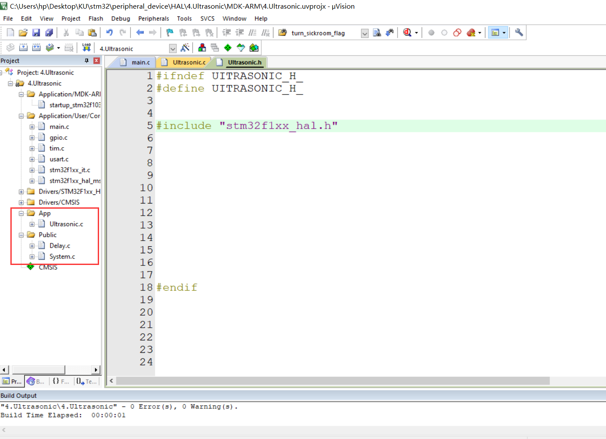Screen dimensions: 606x439
Task: Collapse the Application/User/Cor folder
Action: (x=21, y=116)
